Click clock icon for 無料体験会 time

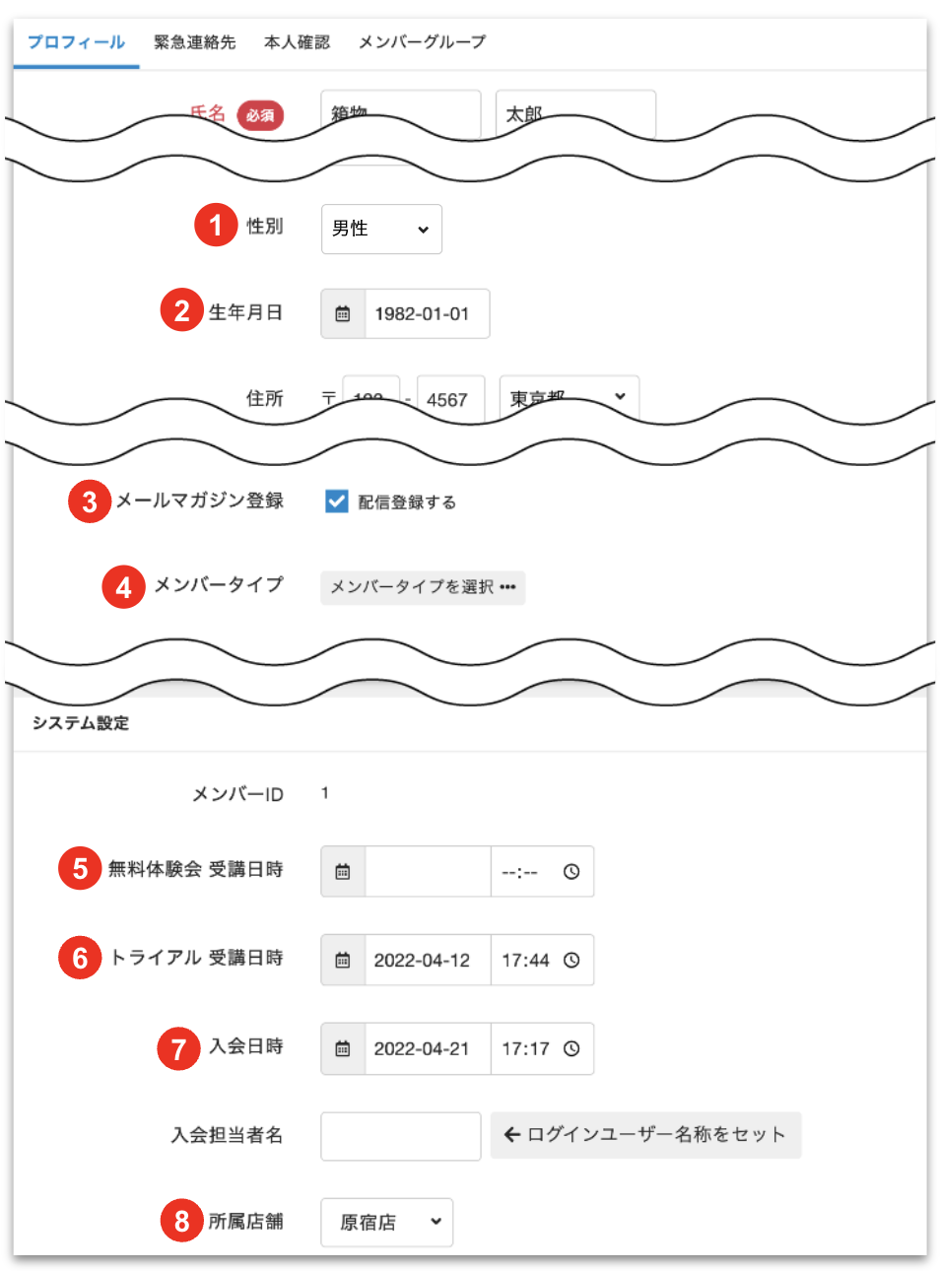pos(571,871)
